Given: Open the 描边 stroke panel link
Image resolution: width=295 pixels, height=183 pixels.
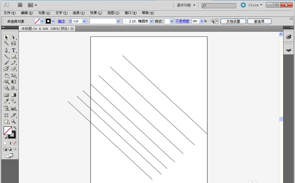Looking at the screenshot, I should pyautogui.click(x=62, y=21).
